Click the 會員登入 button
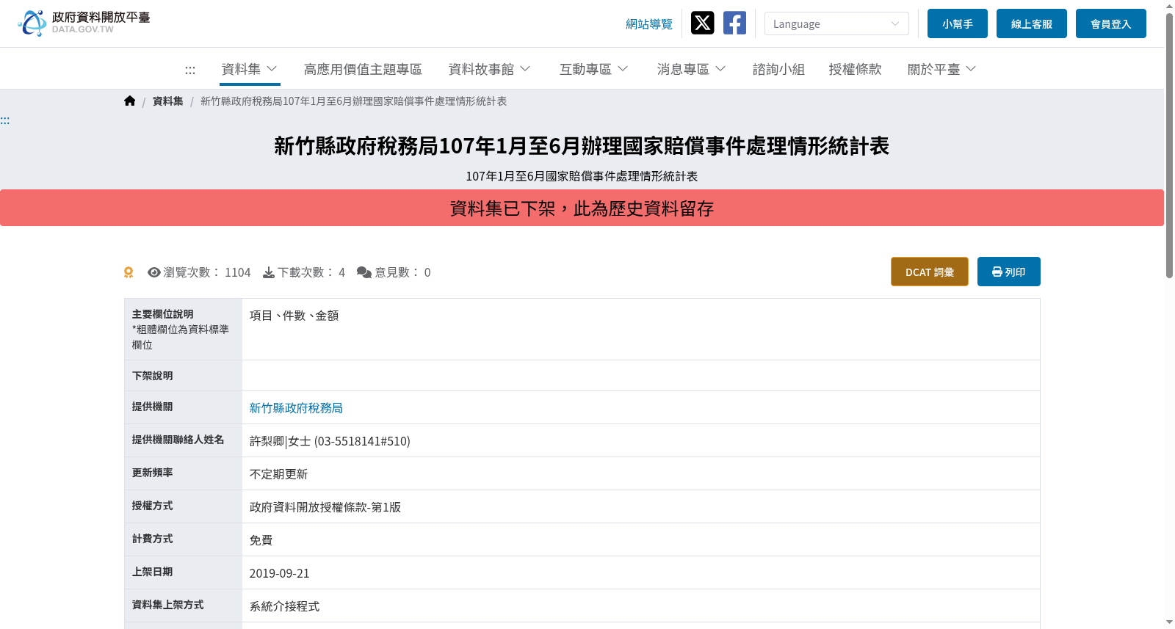This screenshot has width=1175, height=629. point(1111,23)
